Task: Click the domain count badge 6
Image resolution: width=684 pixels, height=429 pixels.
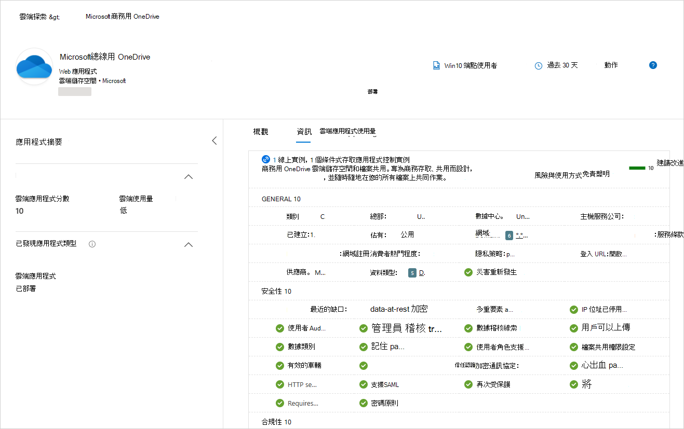Action: [509, 236]
